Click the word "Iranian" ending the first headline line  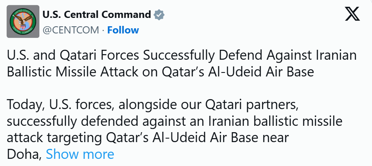[x=335, y=56]
